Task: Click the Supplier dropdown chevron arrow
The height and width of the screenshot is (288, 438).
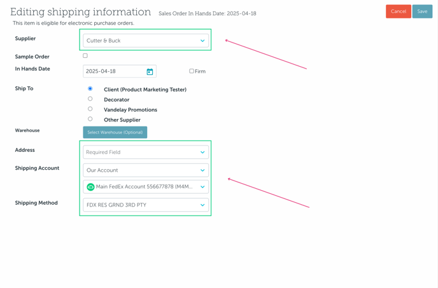Action: (202, 41)
